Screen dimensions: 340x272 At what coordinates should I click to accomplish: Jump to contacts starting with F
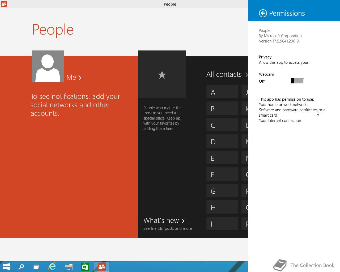[222, 174]
